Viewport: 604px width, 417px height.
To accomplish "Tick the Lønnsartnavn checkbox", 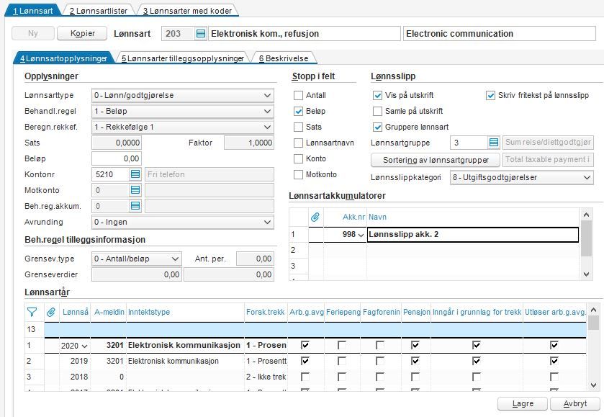I will (x=298, y=143).
